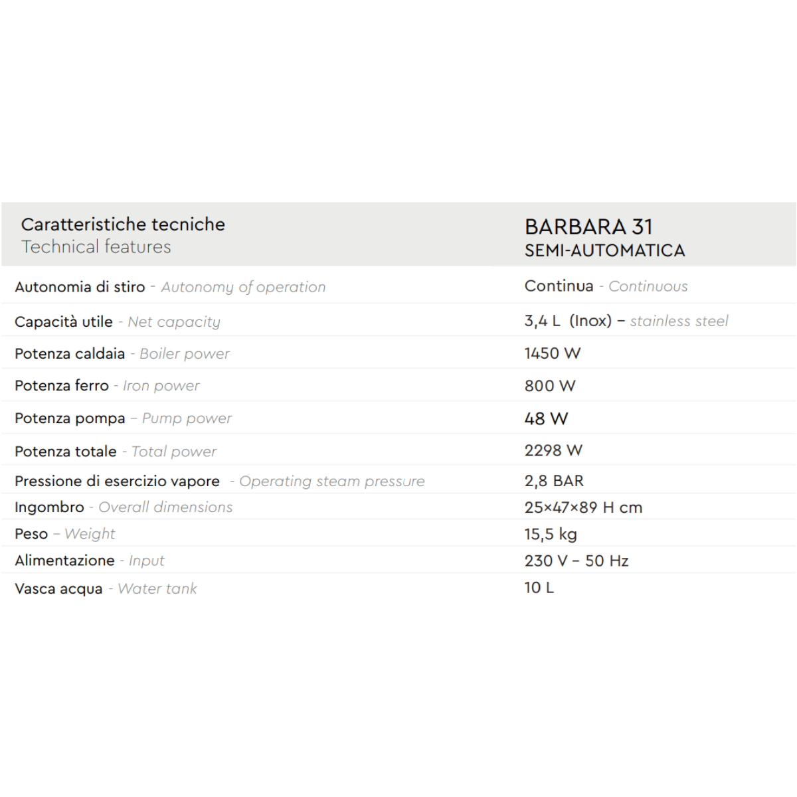
Task: Select the 'Autonomia di stiro' row label
Action: (x=80, y=287)
